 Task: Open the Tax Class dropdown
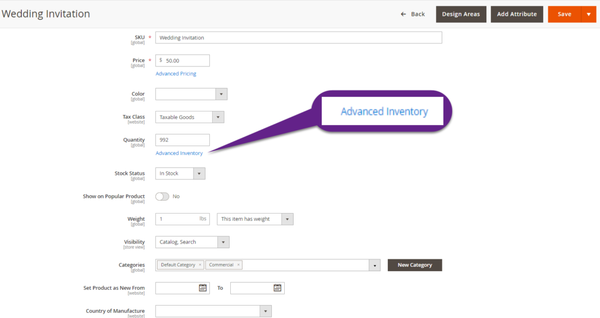click(217, 117)
